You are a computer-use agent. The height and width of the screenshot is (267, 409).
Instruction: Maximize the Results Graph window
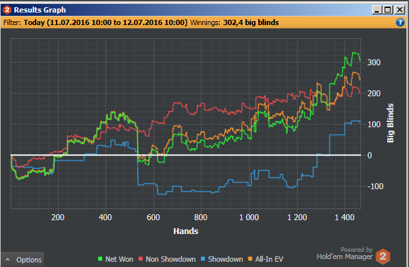pos(388,10)
